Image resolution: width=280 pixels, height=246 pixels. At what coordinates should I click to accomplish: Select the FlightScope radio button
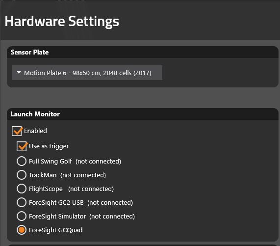pyautogui.click(x=22, y=189)
